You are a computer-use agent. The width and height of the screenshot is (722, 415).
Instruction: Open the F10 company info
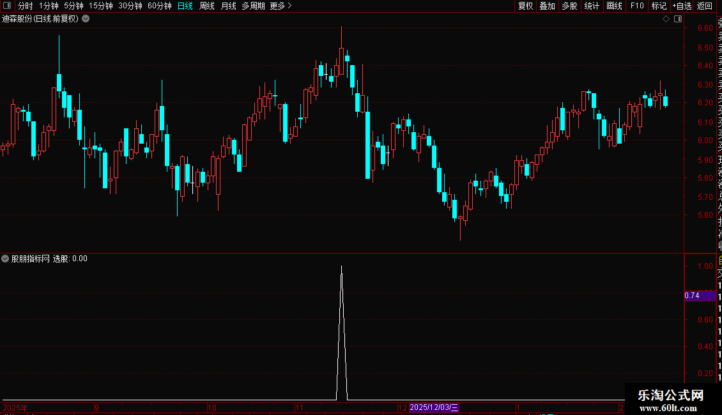637,6
